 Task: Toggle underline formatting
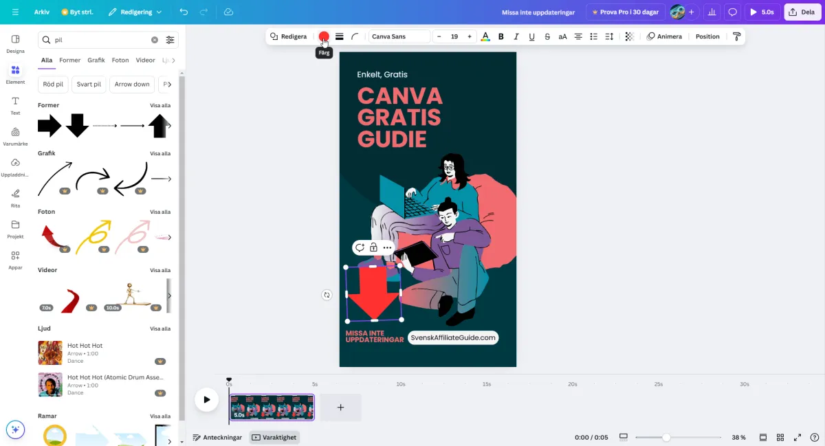pyautogui.click(x=531, y=36)
